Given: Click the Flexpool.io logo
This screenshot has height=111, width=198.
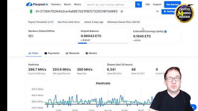Looking at the screenshot, I should point(37,4).
